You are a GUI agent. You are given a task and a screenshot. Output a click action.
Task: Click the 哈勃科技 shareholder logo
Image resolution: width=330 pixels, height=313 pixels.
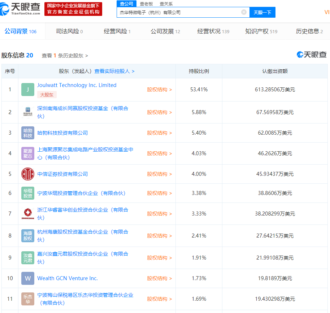[28, 133]
